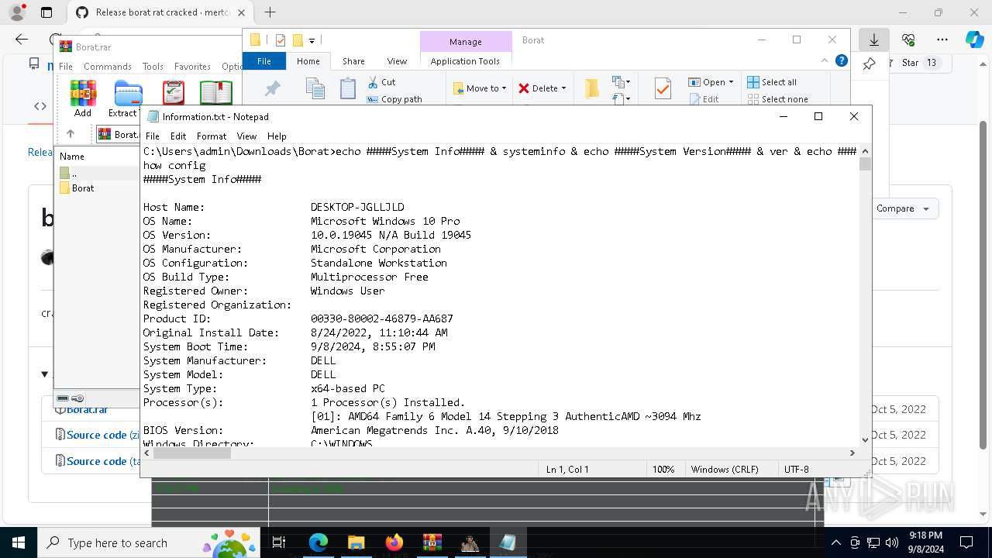
Task: Click Copy path in Explorer ribbon
Action: pos(394,99)
